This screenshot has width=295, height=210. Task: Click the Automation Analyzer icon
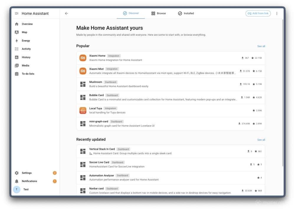click(83, 178)
